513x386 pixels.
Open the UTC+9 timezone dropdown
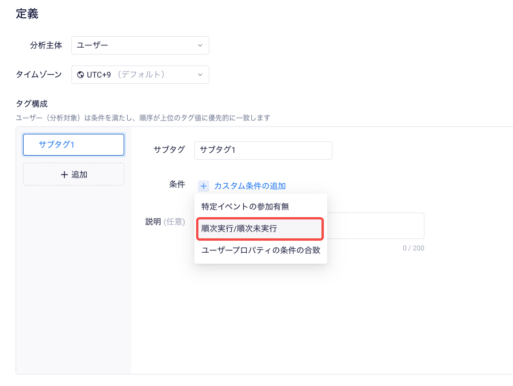coord(140,75)
